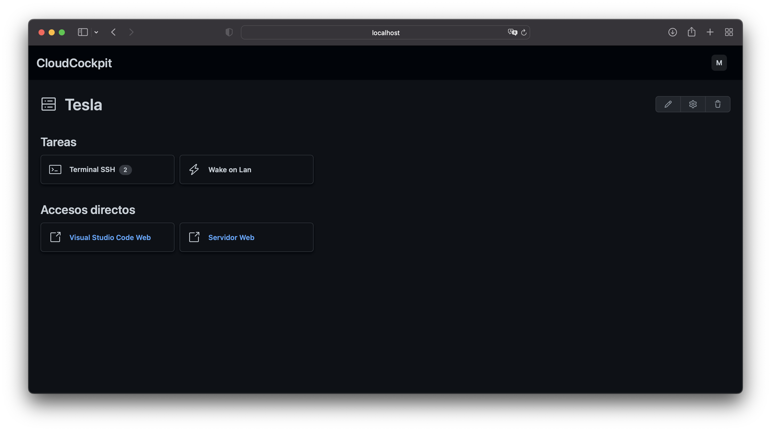Open a new tab with plus icon
Viewport: 771px width, 431px height.
click(710, 32)
